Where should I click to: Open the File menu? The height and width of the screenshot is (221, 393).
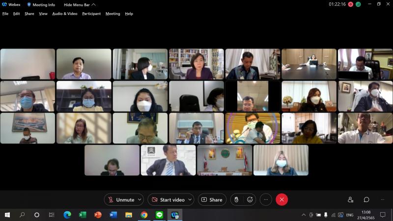pos(5,14)
